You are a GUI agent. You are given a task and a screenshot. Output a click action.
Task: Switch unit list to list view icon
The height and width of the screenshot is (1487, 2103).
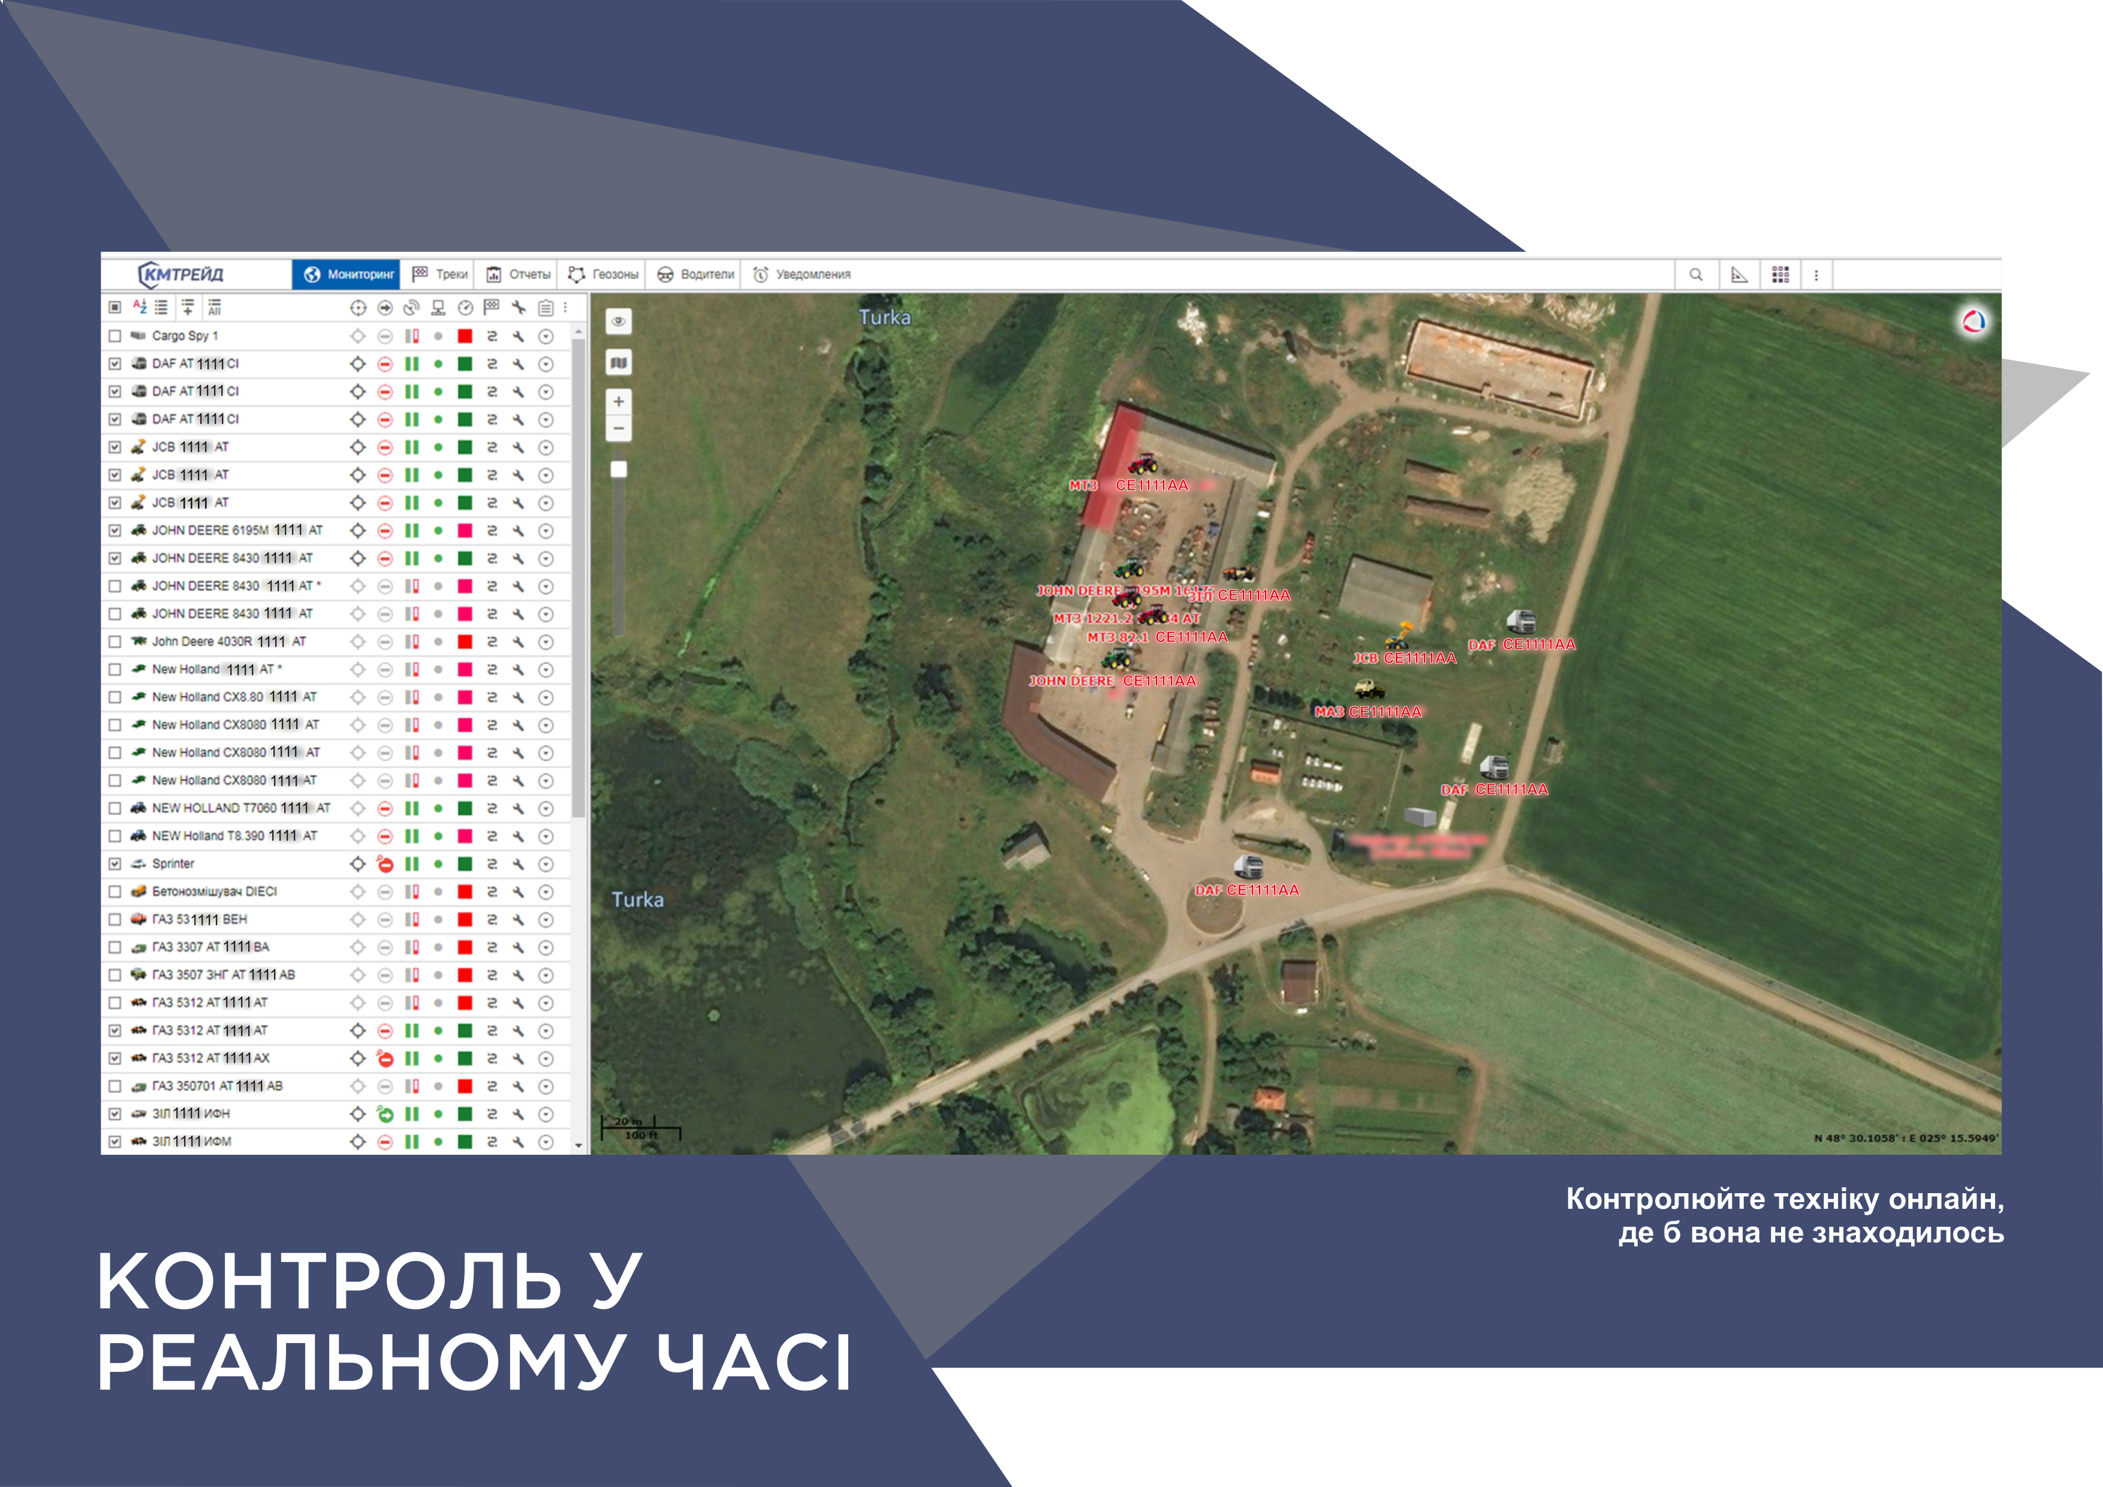coord(161,307)
